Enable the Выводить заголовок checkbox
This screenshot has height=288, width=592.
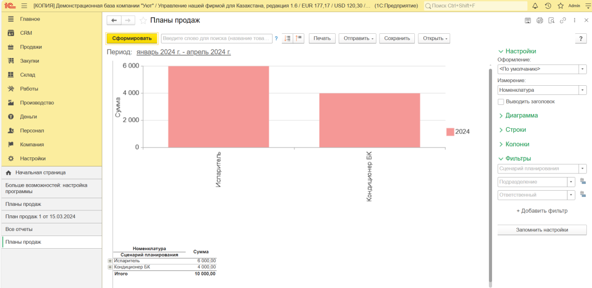[501, 101]
